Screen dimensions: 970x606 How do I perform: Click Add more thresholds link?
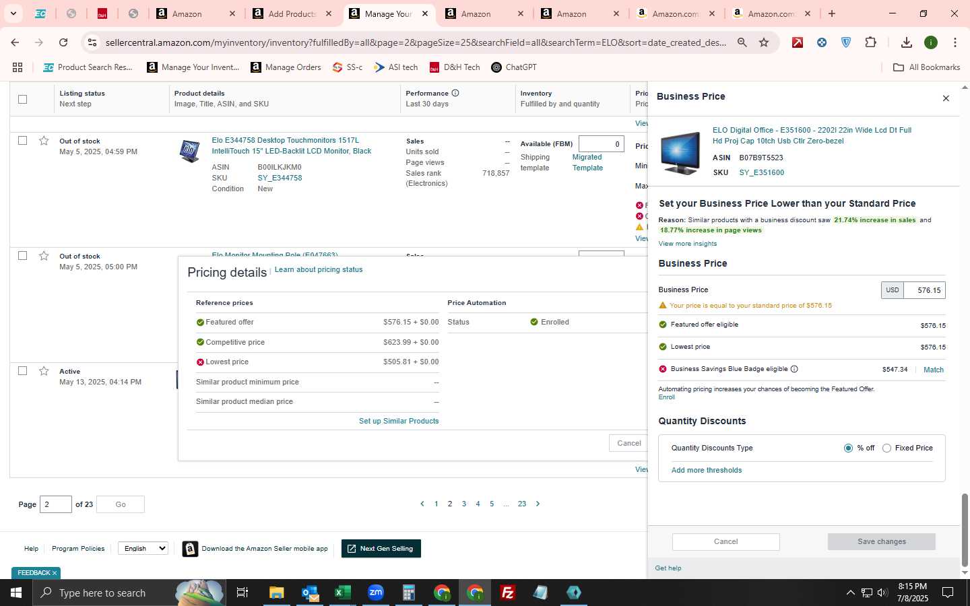pos(707,470)
